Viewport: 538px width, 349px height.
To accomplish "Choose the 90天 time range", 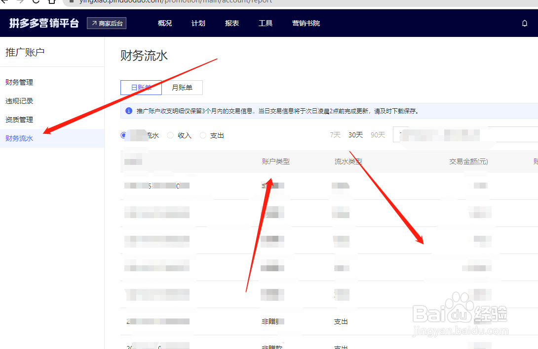I will [x=378, y=135].
